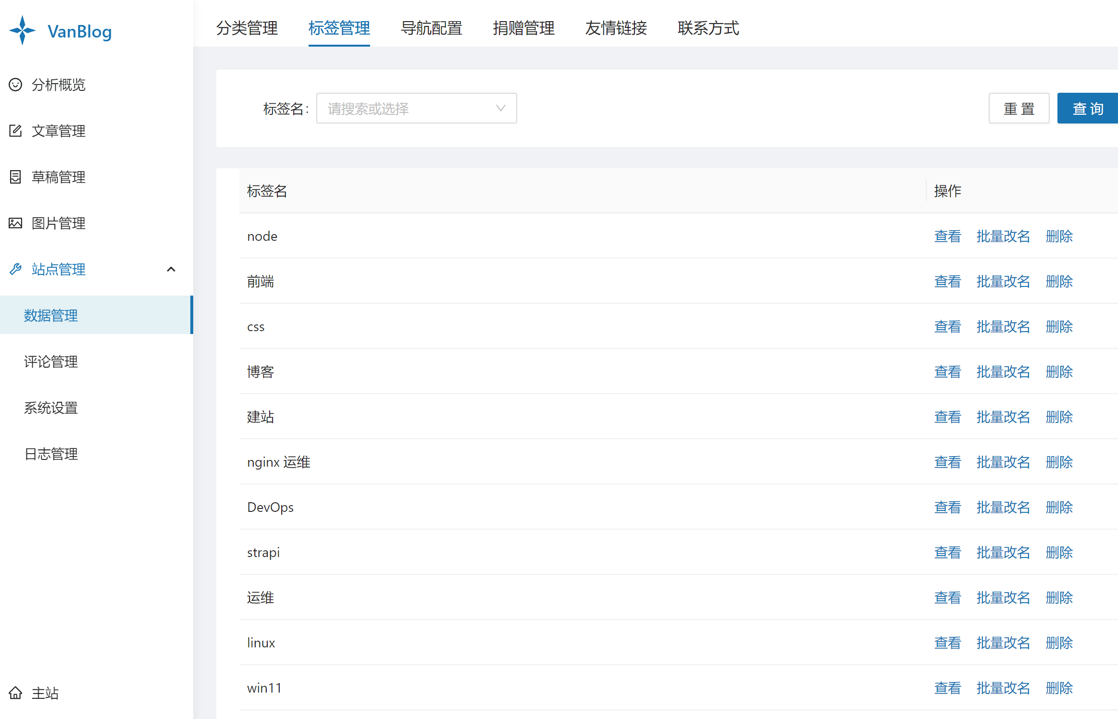This screenshot has width=1118, height=719.
Task: Click 批量改名 for the nginx 运维 tag
Action: (1003, 462)
